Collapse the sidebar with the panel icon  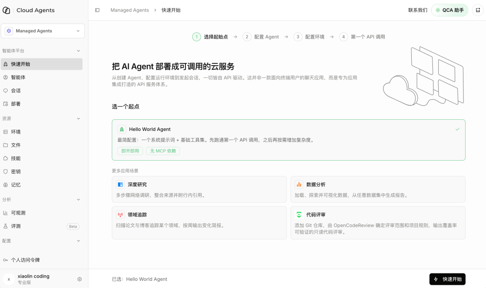[97, 10]
